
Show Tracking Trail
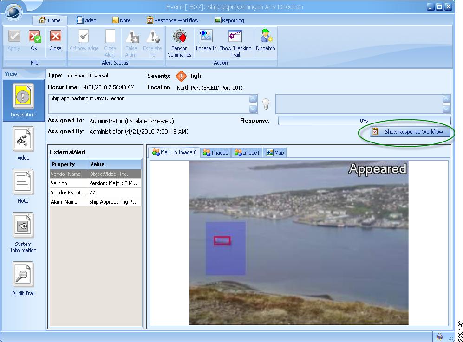click(235, 43)
